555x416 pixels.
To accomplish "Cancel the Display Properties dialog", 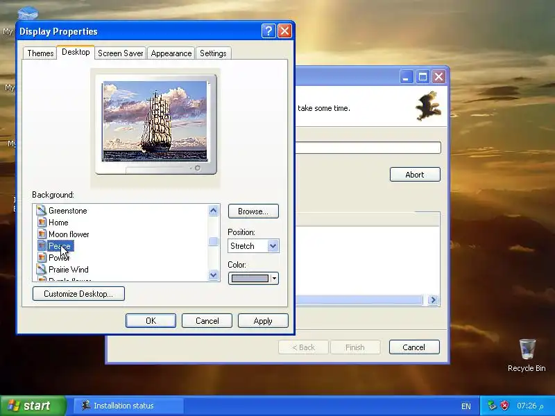I will click(207, 321).
